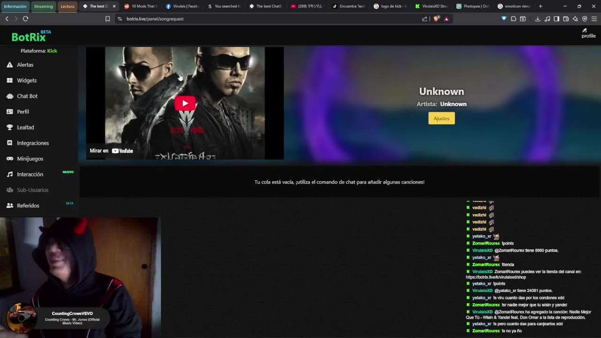Open Brave Shields lion icon
The width and height of the screenshot is (601, 338).
pyautogui.click(x=436, y=19)
